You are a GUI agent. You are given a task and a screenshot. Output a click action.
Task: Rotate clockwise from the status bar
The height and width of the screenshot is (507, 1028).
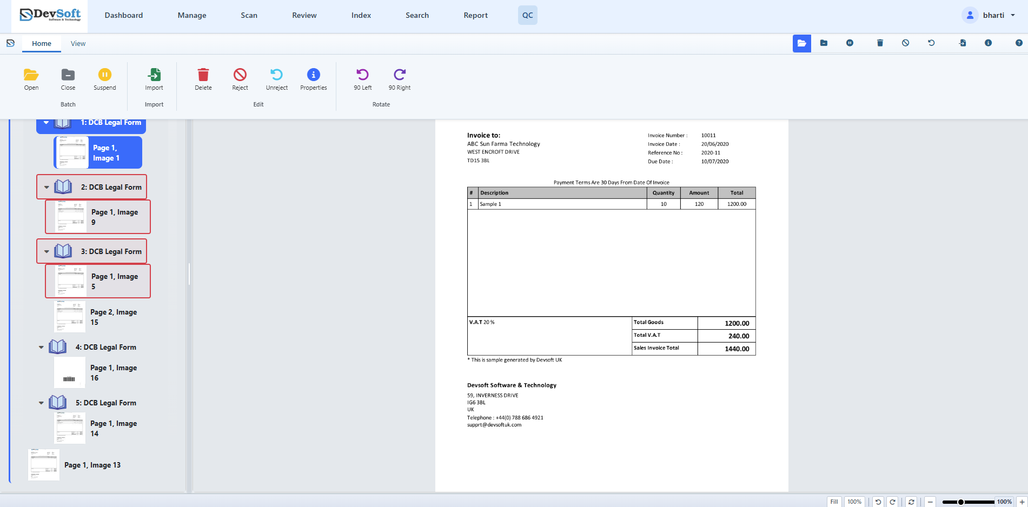coord(893,502)
